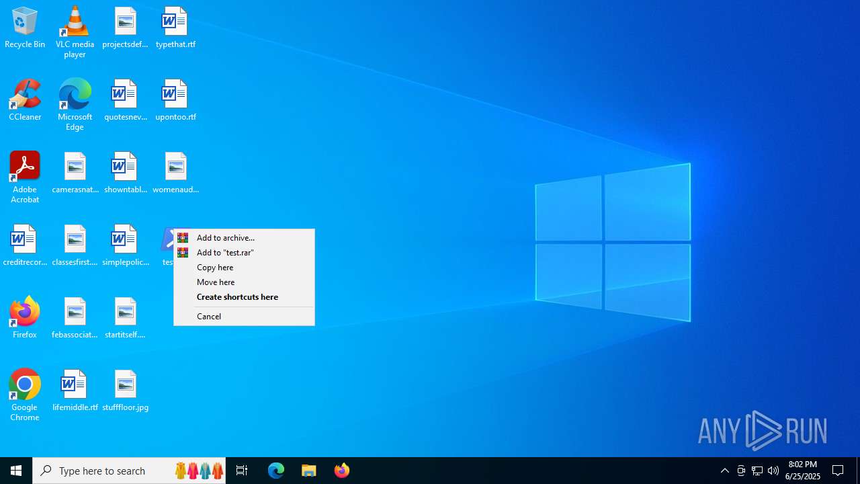Viewport: 860px width, 484px height.
Task: Select upontoo.rtf document icon
Action: (x=175, y=100)
